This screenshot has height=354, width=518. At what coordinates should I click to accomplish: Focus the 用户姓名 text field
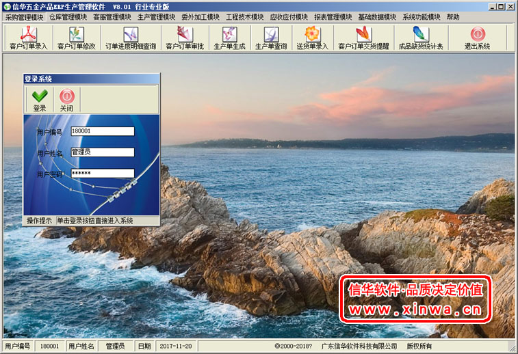102,152
